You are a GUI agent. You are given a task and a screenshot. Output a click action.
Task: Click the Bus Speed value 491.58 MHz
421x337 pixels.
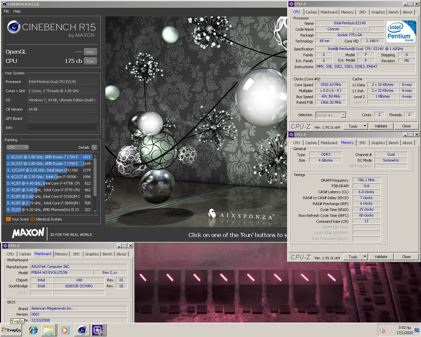[331, 96]
